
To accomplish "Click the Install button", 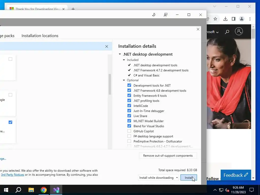I will tap(189, 177).
